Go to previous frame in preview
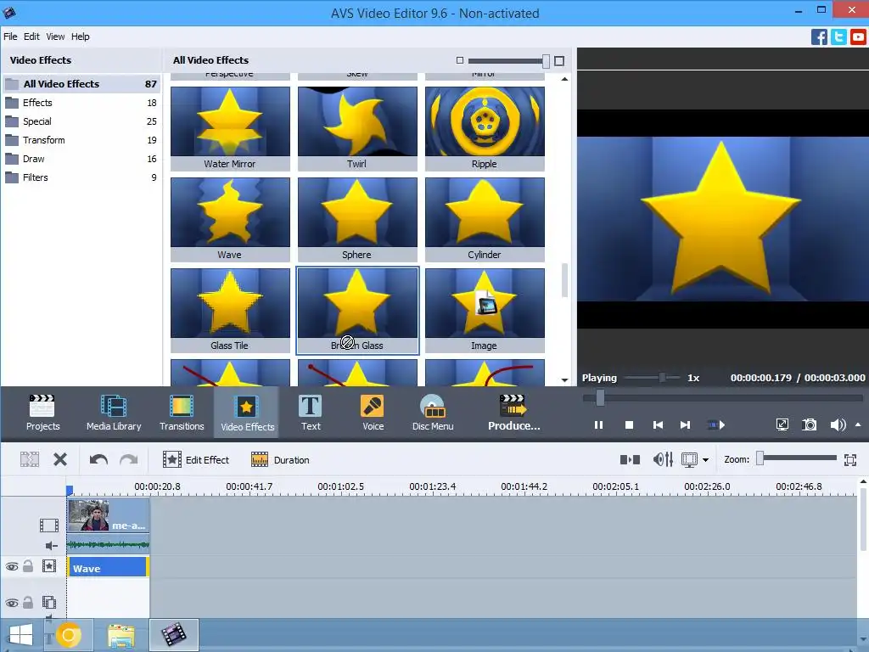The image size is (869, 652). point(658,425)
